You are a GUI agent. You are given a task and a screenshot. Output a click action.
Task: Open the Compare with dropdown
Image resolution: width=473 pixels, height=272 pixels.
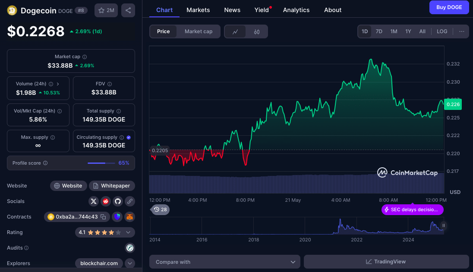(x=225, y=262)
